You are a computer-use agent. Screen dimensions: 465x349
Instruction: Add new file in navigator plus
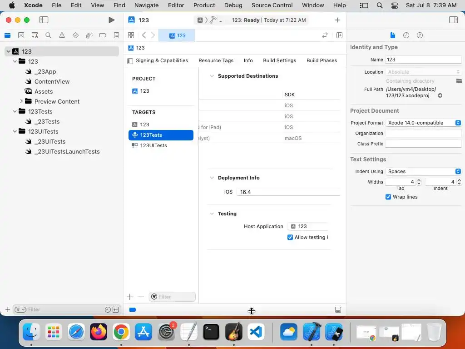[8, 309]
